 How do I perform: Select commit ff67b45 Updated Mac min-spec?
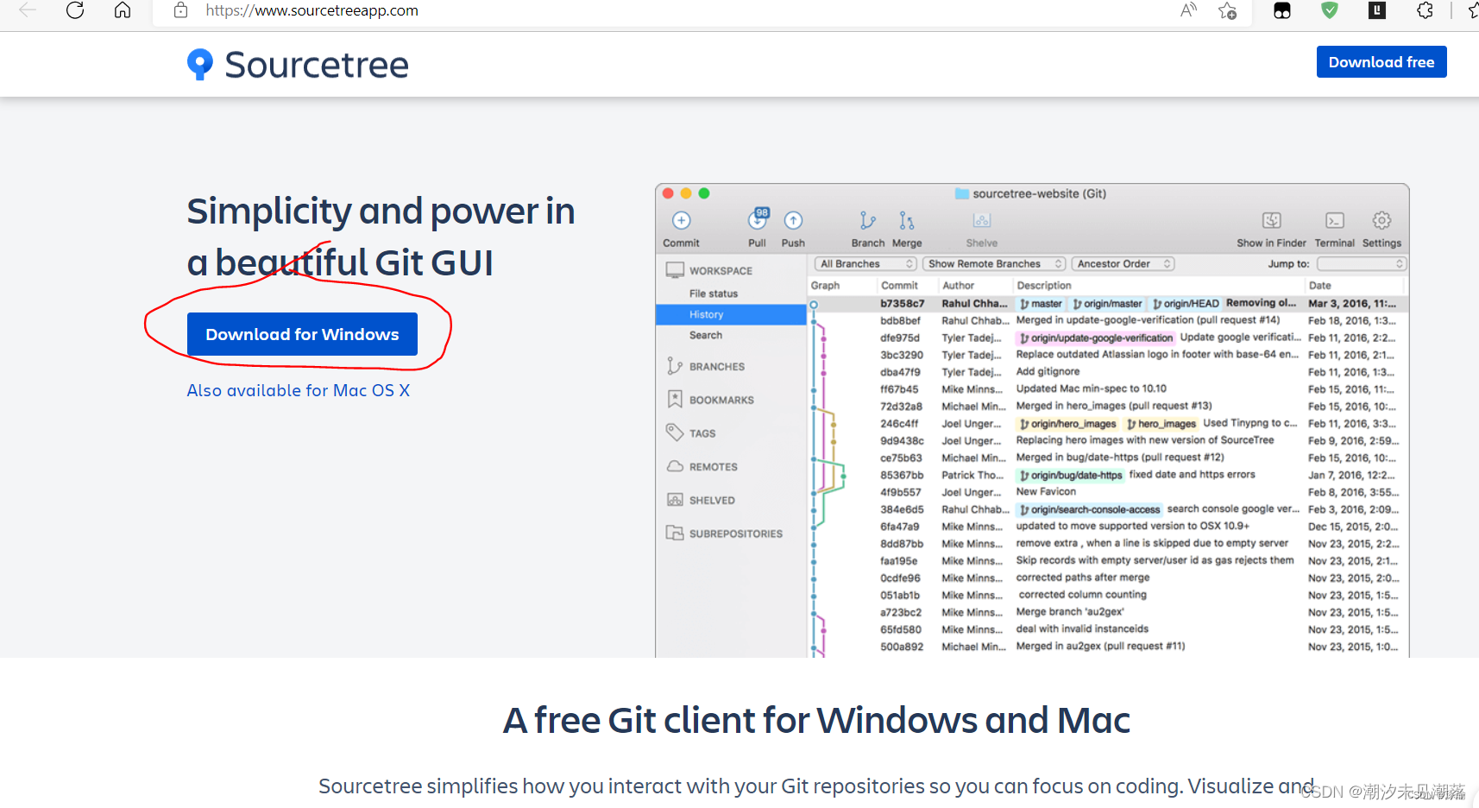[1108, 389]
